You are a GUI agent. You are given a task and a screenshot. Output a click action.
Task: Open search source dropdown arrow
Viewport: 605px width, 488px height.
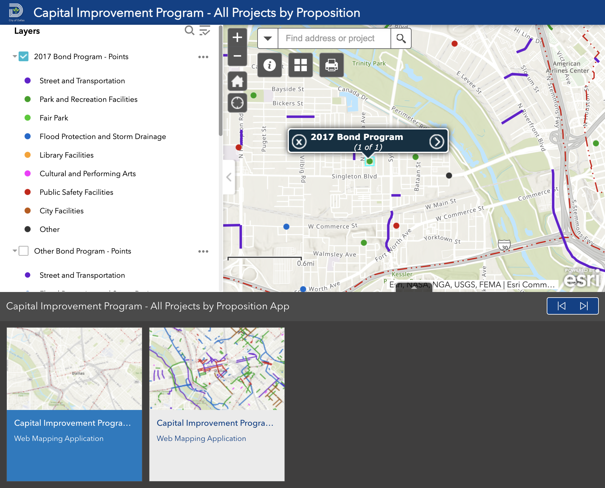(x=268, y=38)
